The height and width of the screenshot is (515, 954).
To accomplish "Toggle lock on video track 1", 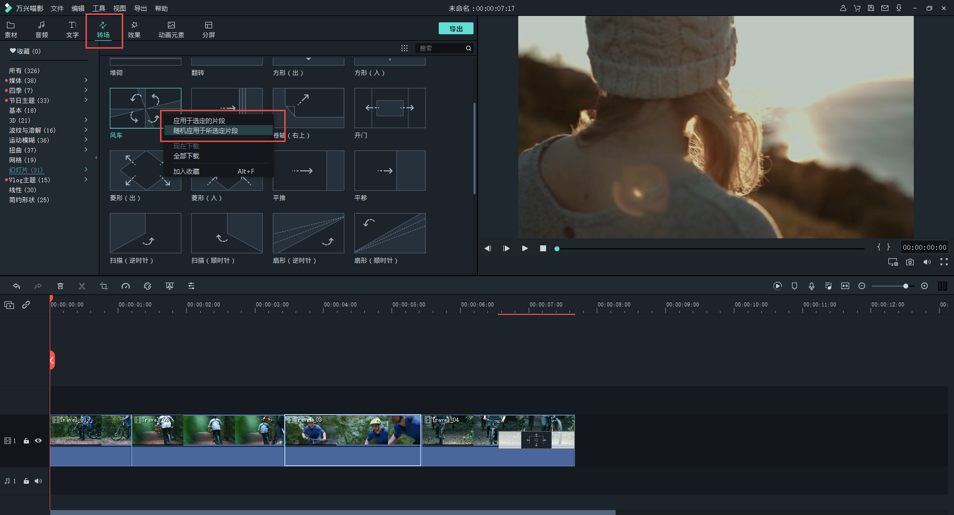I will 26,441.
